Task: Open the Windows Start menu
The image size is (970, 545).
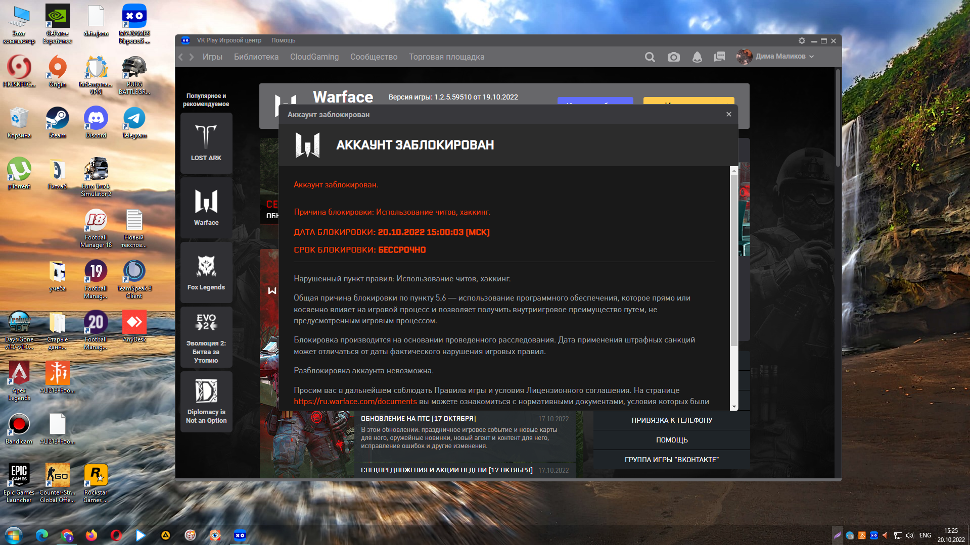Action: [14, 535]
